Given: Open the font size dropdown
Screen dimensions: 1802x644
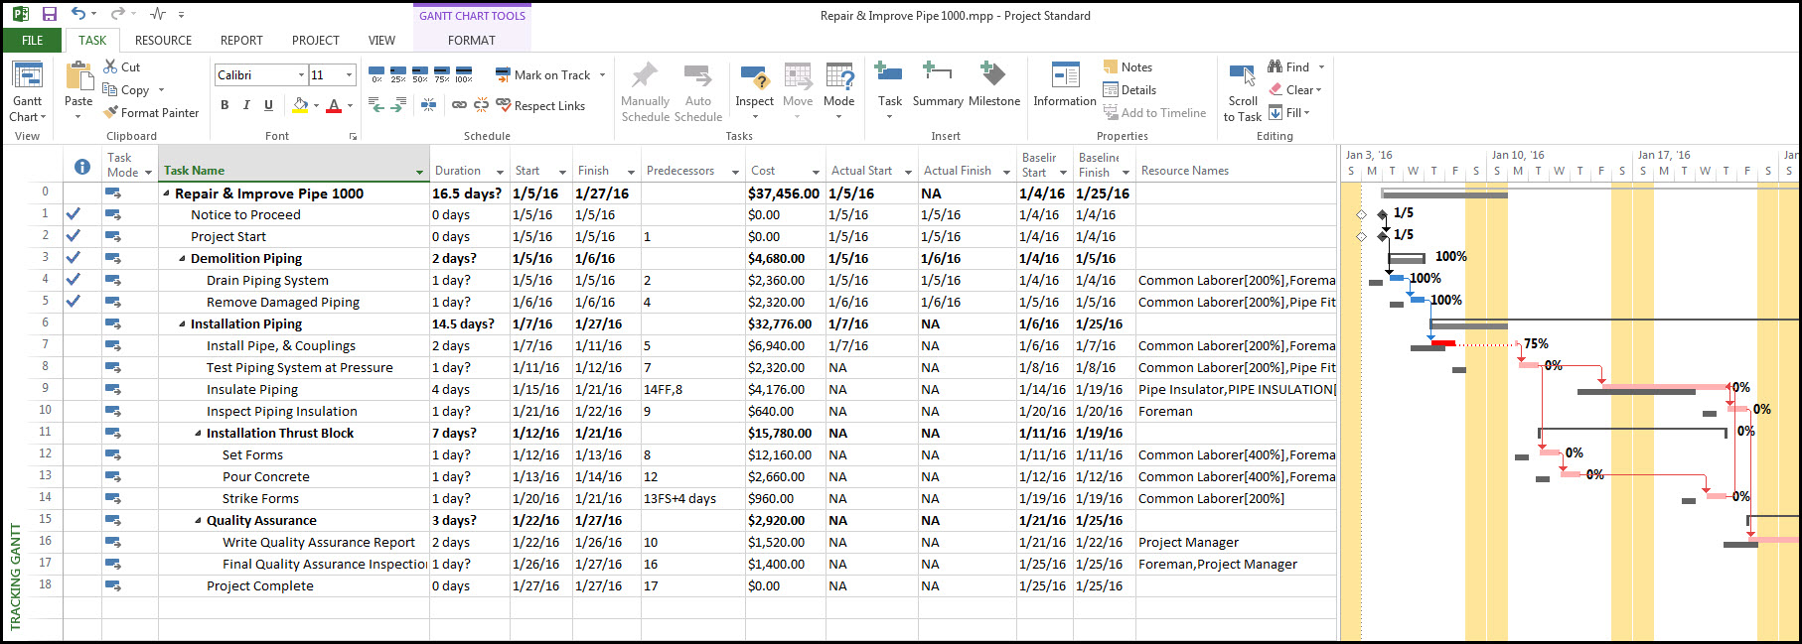Looking at the screenshot, I should pos(350,75).
